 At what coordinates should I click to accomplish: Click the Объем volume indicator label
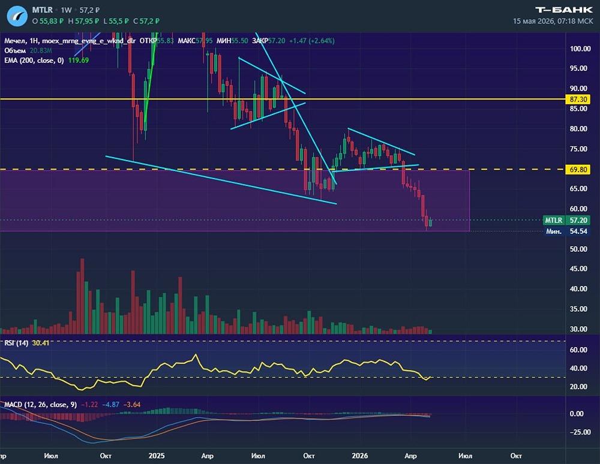(x=15, y=50)
